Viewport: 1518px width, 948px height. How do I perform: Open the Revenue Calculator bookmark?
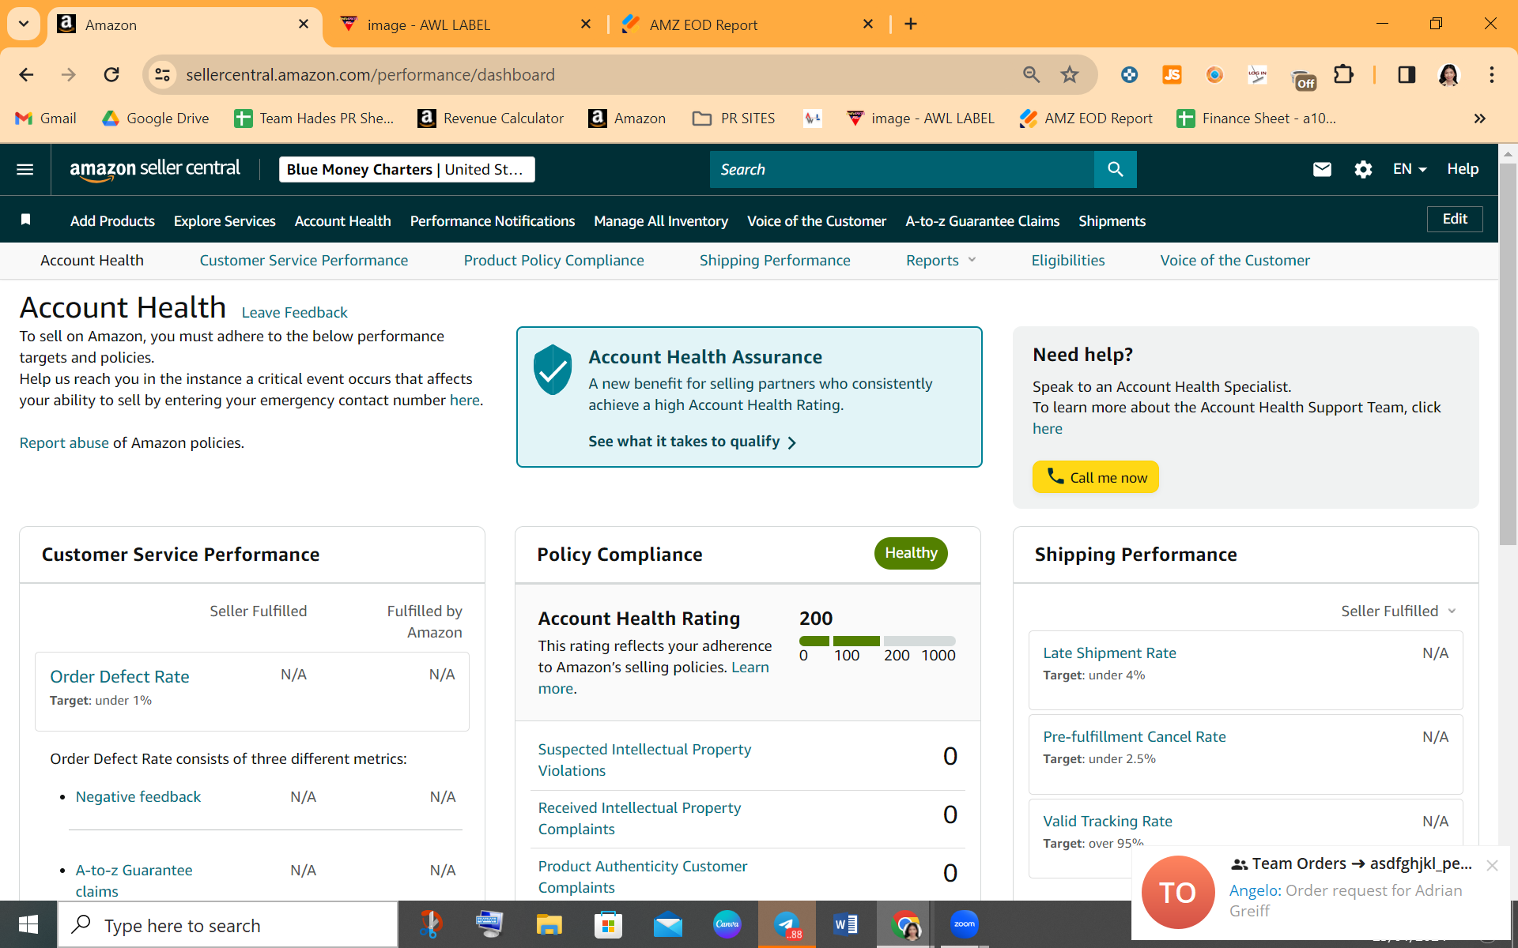(491, 118)
